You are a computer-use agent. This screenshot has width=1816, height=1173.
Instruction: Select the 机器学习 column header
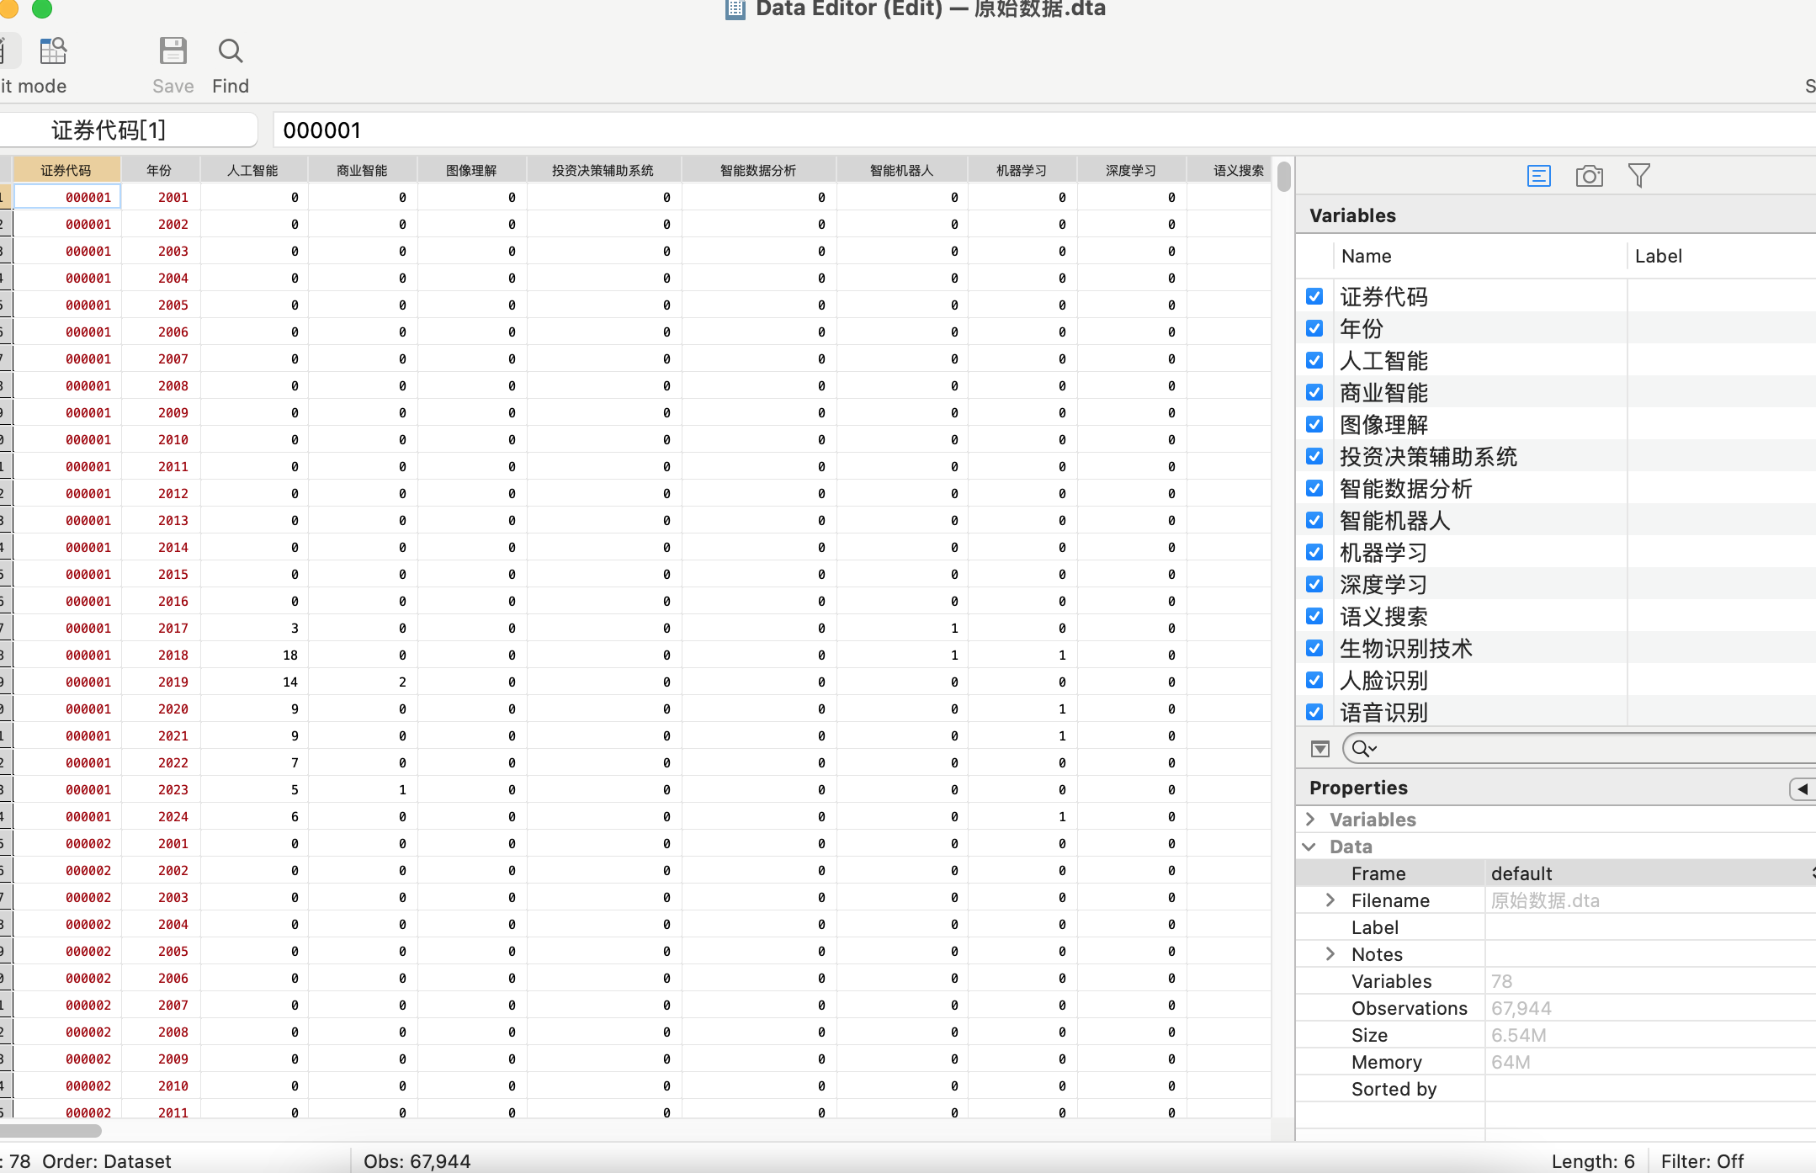pos(1021,170)
